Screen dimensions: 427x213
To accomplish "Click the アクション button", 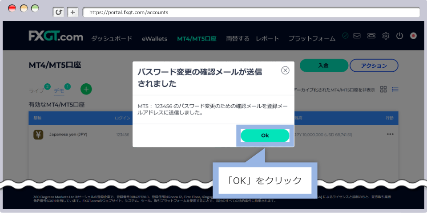I will click(x=374, y=66).
